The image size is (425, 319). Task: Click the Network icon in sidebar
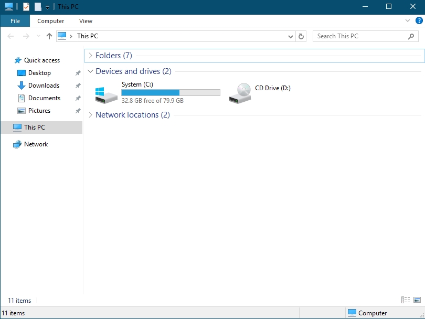[x=17, y=144]
